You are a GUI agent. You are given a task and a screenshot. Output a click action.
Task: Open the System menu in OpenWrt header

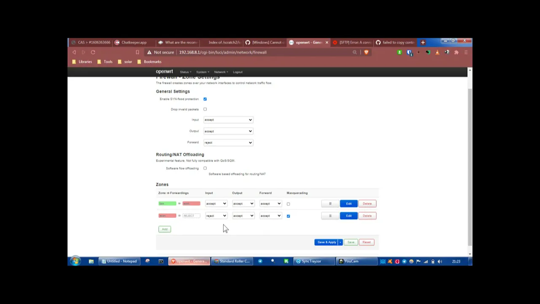(x=202, y=72)
